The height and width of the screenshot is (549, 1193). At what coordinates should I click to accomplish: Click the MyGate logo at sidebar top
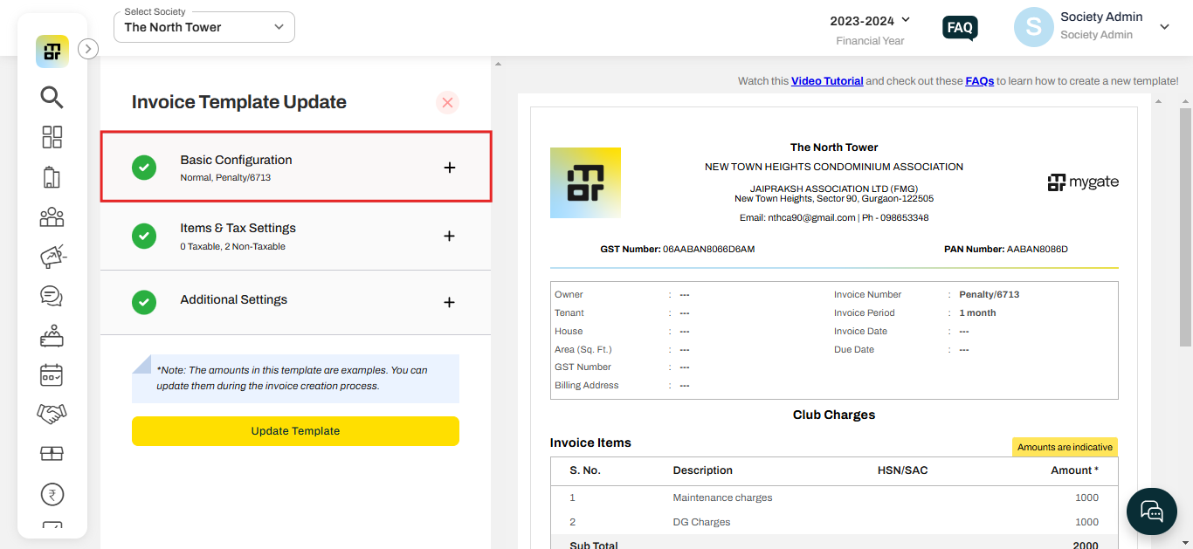[x=52, y=51]
